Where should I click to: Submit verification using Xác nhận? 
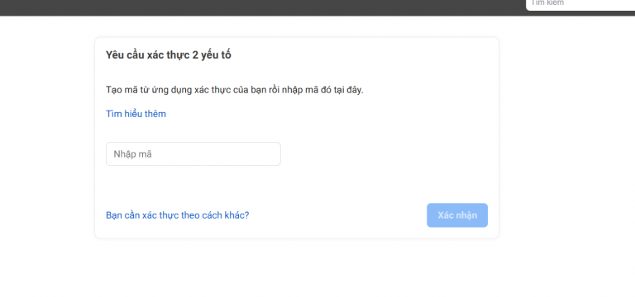pos(457,215)
